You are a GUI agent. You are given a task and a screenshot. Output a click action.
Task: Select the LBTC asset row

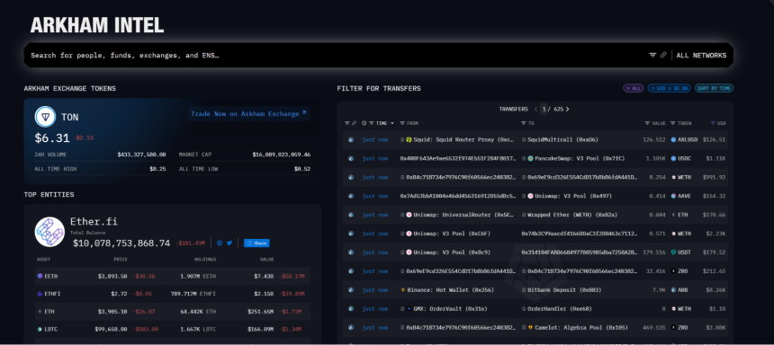[172, 329]
